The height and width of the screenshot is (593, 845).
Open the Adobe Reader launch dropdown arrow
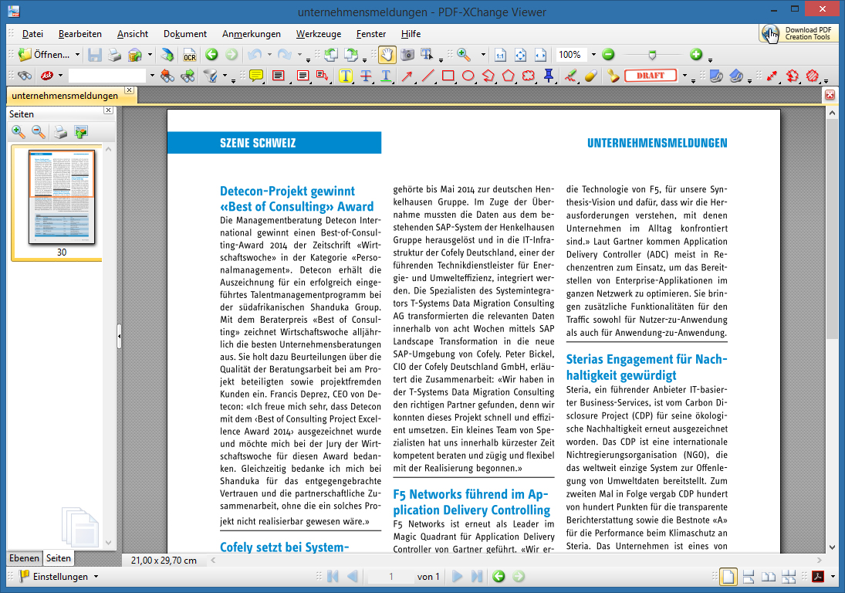833,576
